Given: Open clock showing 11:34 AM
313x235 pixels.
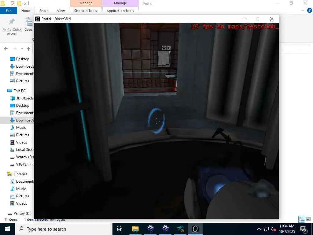Looking at the screenshot, I should click(287, 229).
